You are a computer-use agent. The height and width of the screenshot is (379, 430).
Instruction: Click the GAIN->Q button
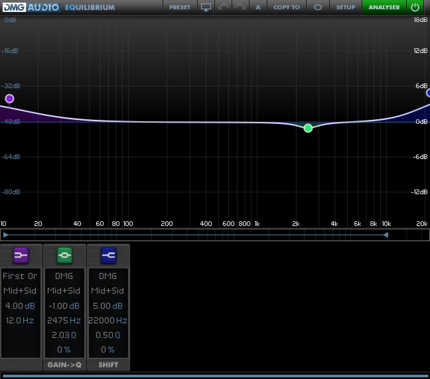[x=64, y=365]
